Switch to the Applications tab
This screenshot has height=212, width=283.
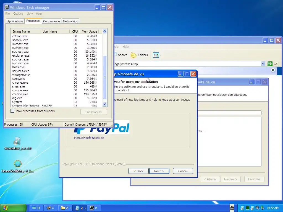tap(15, 21)
